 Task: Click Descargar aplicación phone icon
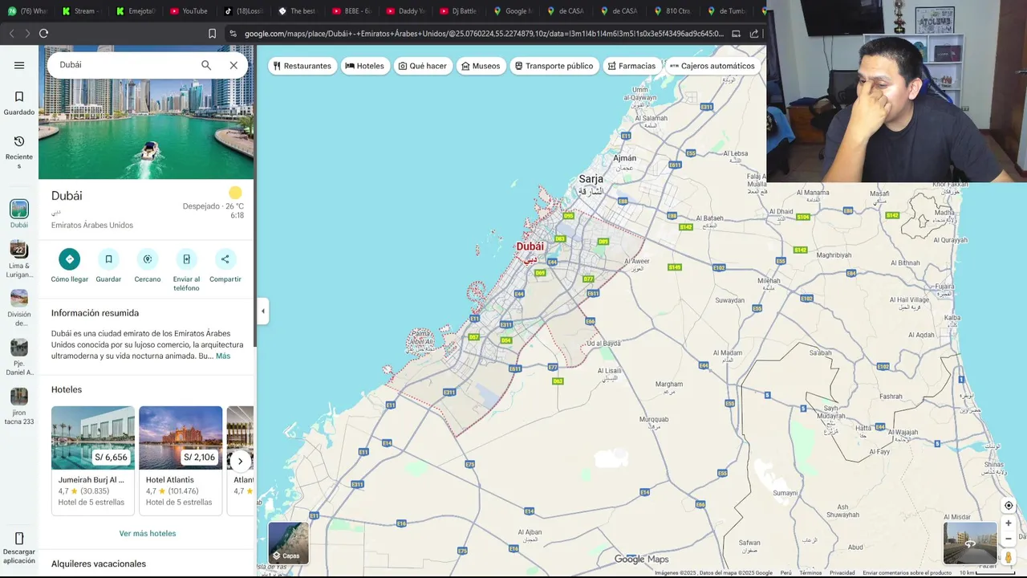tap(19, 538)
